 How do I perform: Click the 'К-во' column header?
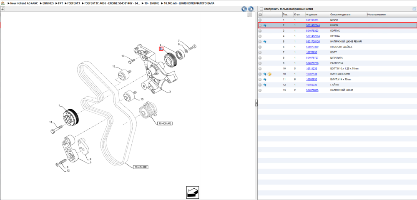pos(299,14)
